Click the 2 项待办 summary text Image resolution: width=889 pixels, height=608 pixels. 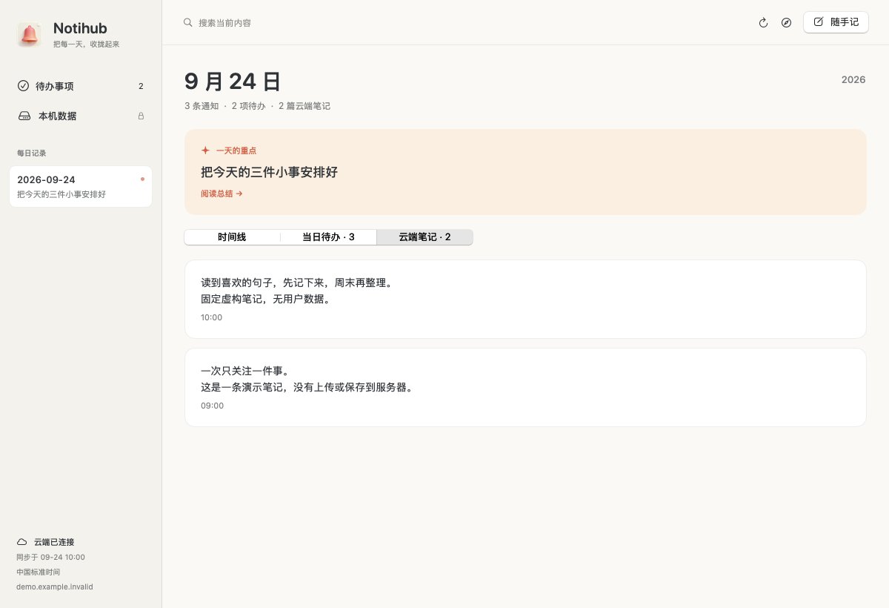[248, 106]
